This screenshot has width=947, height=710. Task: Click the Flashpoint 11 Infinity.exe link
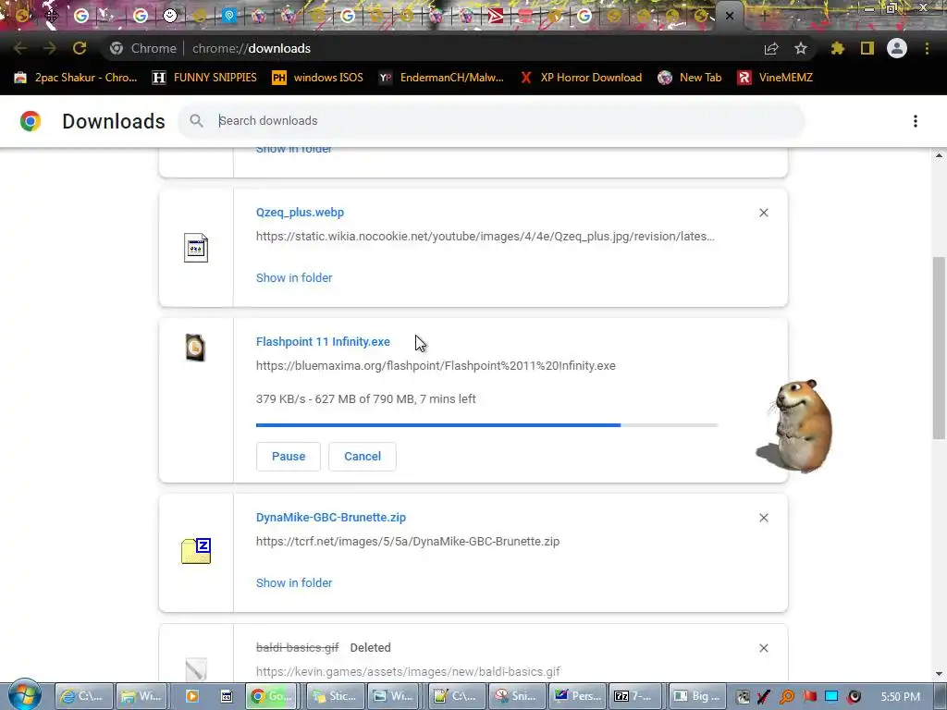click(323, 342)
